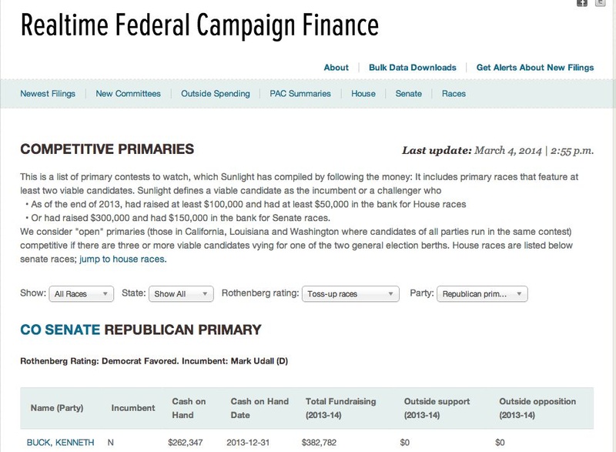Open the PAC Summaries tab
616x452 pixels.
click(300, 94)
